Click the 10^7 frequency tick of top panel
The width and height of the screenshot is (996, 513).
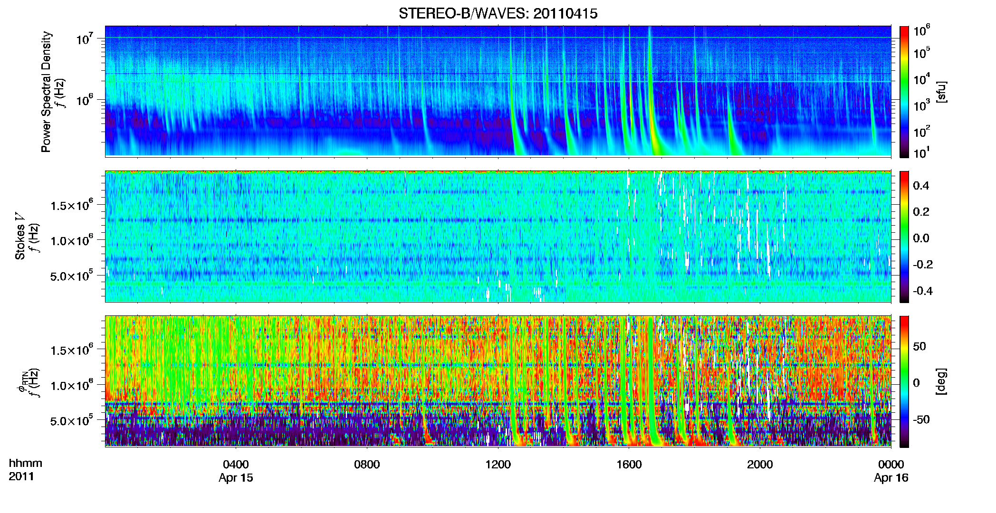pos(84,38)
